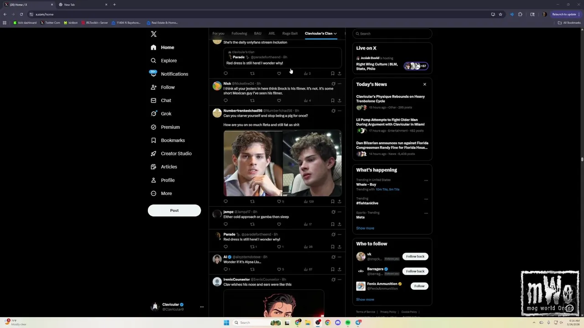Image resolution: width=584 pixels, height=328 pixels.
Task: Open more options on Nick's post
Action: pyautogui.click(x=339, y=84)
